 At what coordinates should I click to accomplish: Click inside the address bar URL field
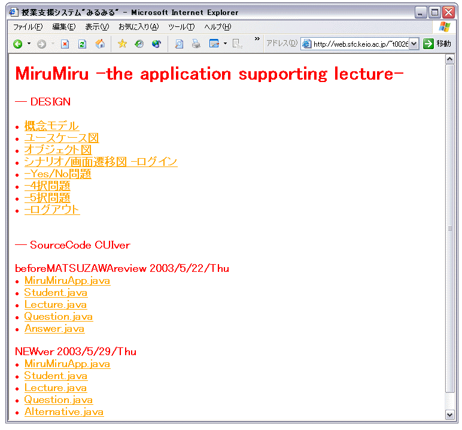click(x=360, y=44)
